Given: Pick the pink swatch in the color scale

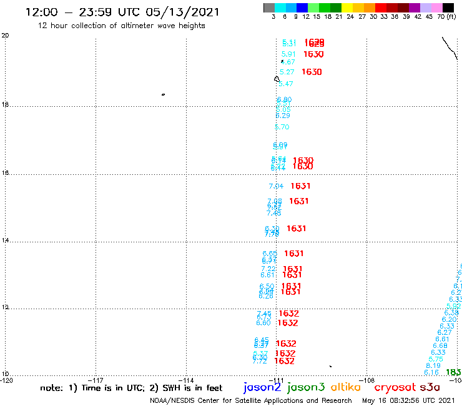Looking at the screenshot, I should [x=436, y=7].
